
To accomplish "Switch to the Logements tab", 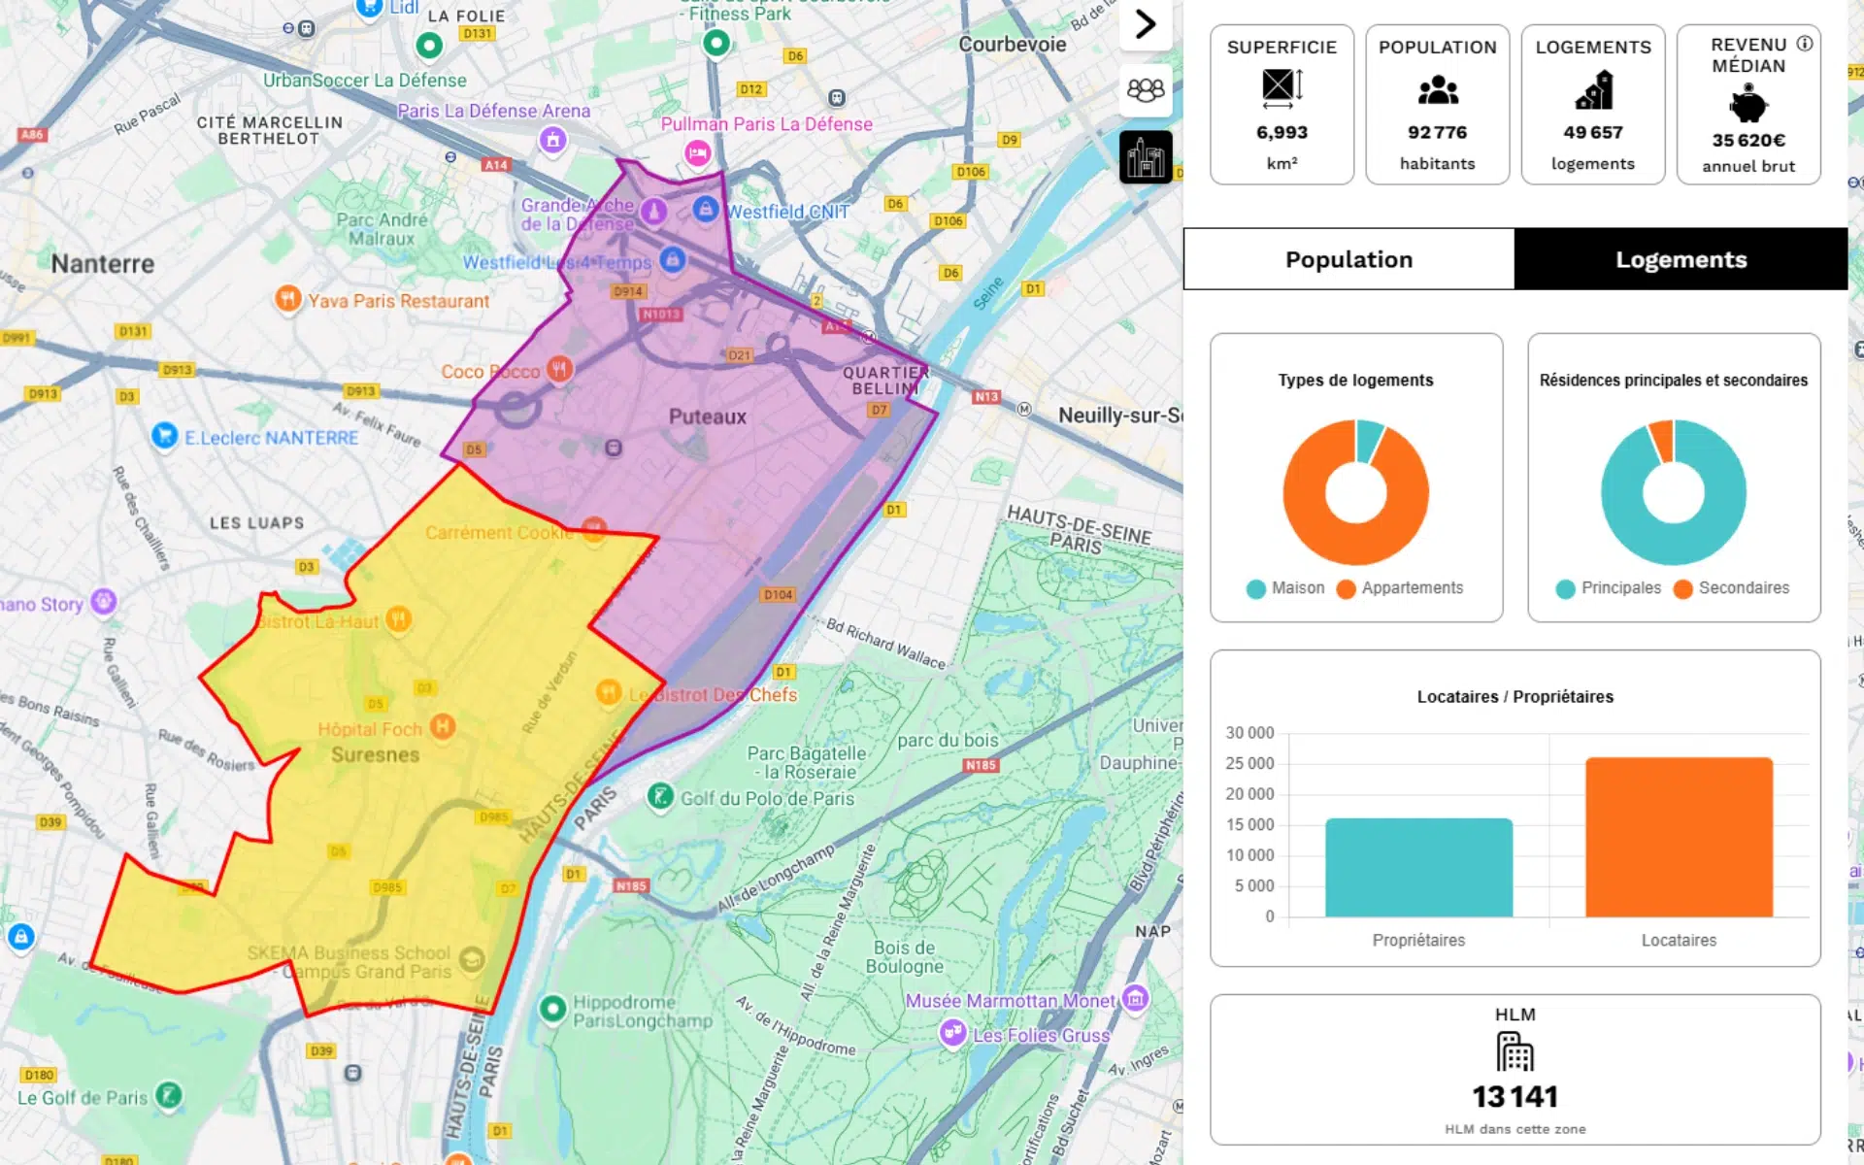I will (1681, 258).
